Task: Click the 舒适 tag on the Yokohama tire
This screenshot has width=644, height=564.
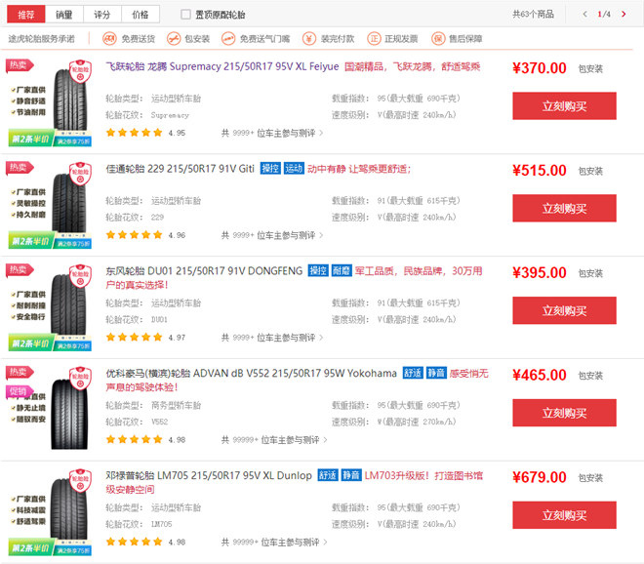Action: pos(413,373)
